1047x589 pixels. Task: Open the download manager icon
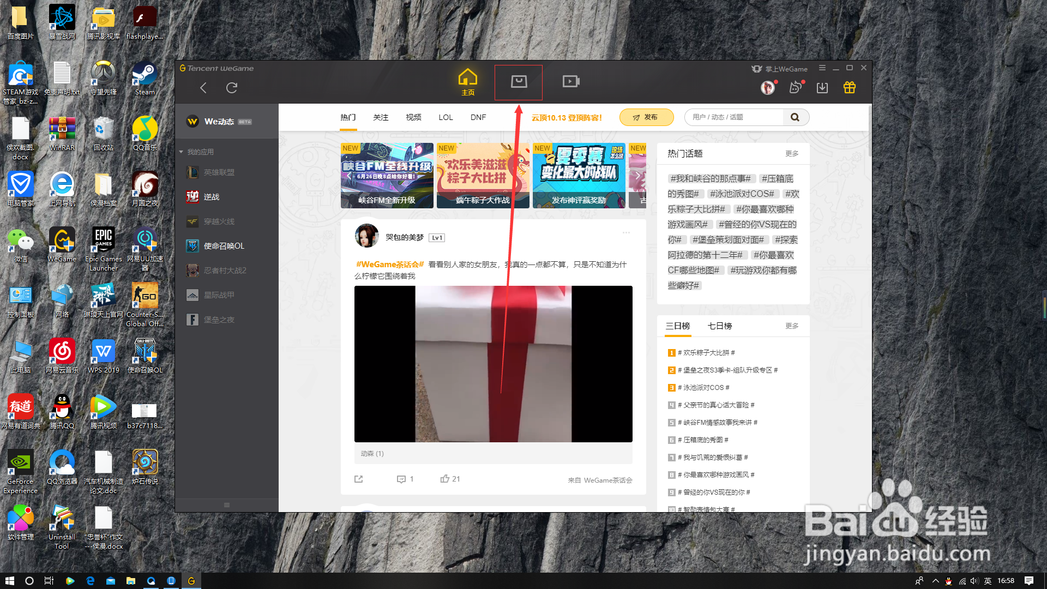pos(822,87)
